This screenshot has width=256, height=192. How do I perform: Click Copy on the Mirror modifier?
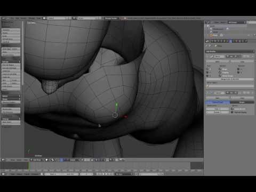click(242, 61)
